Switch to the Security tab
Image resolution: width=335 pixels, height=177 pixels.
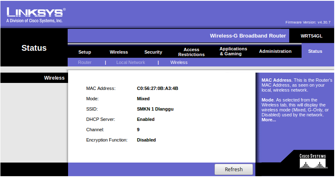coord(153,52)
